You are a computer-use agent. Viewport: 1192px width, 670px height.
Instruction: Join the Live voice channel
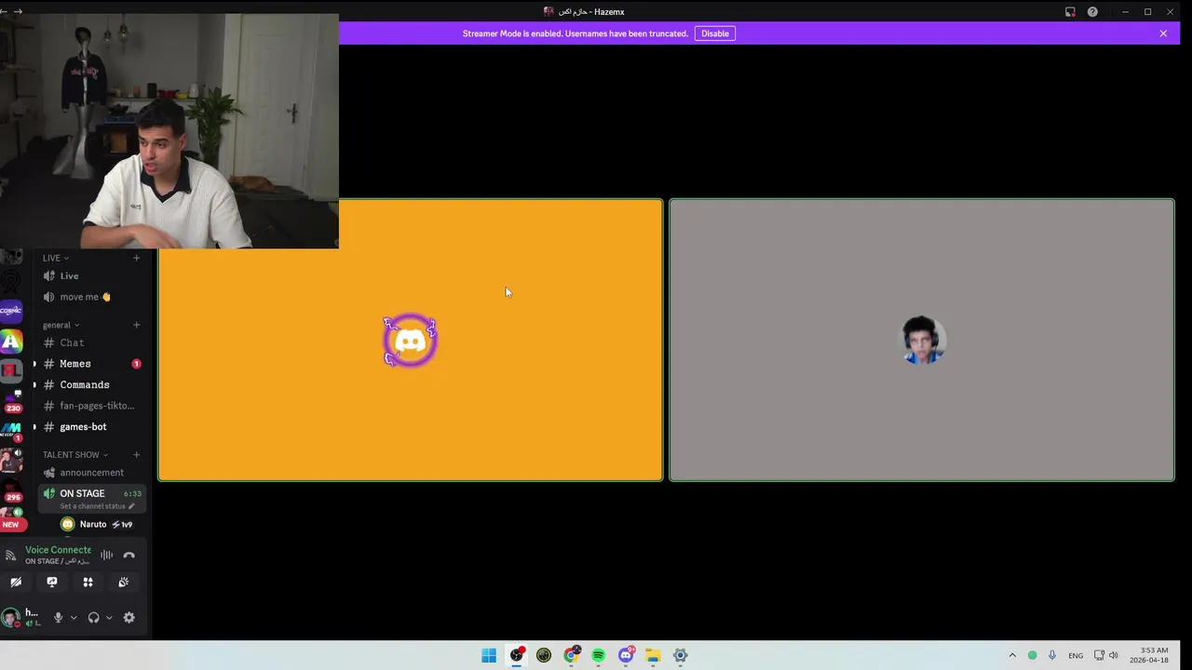coord(91,275)
